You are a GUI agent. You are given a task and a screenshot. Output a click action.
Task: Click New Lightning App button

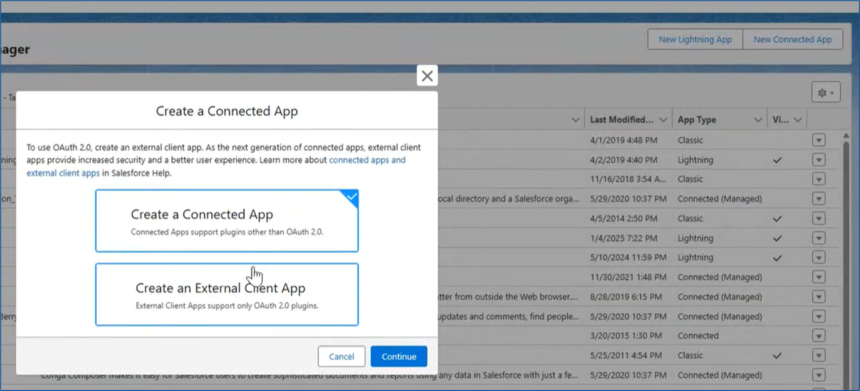pos(695,40)
